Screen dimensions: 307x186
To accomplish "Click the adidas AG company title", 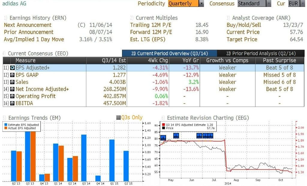I will [x=14, y=4].
